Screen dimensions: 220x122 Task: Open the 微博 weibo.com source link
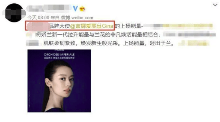click(77, 18)
